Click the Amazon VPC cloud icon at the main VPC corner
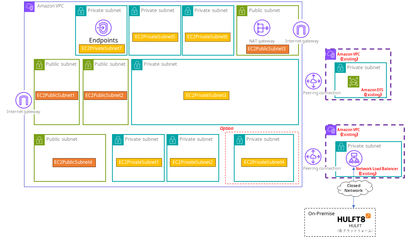The width and height of the screenshot is (412, 237). (29, 7)
